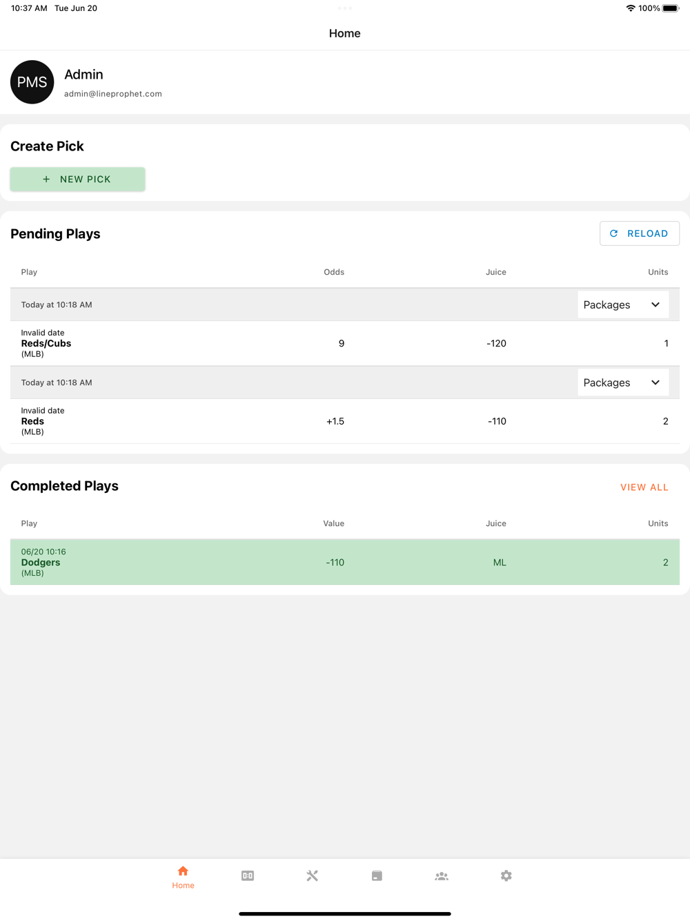Click the plus icon on New Pick
This screenshot has height=921, width=690.
pyautogui.click(x=46, y=180)
